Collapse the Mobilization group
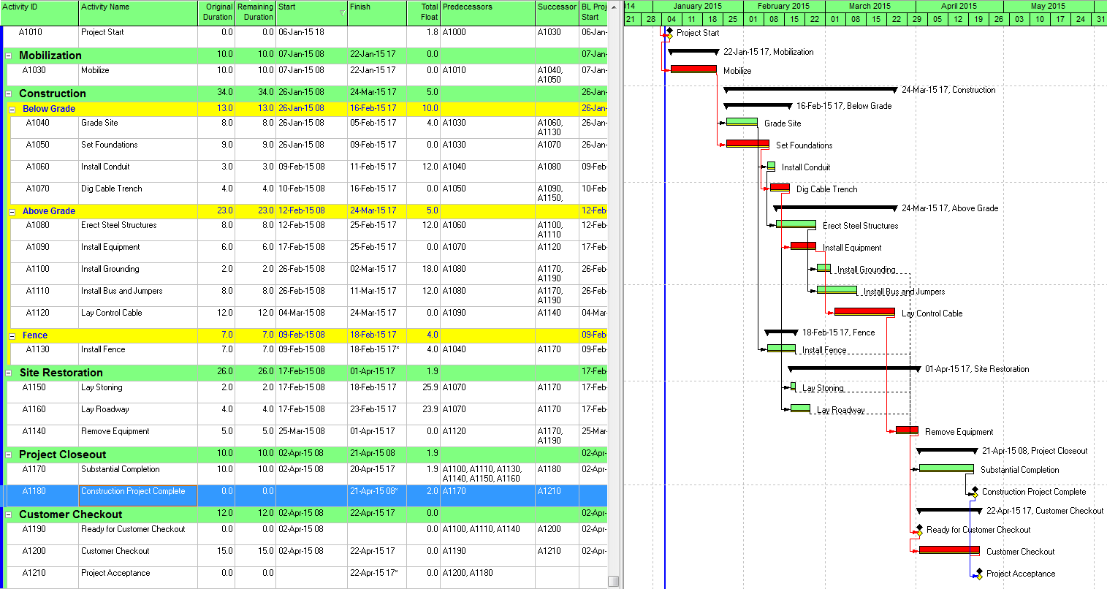This screenshot has width=1107, height=589. (9, 56)
